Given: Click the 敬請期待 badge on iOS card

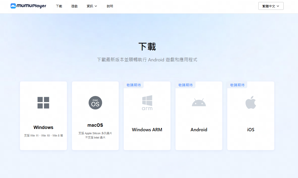Looking at the screenshot, I should pyautogui.click(x=237, y=85).
